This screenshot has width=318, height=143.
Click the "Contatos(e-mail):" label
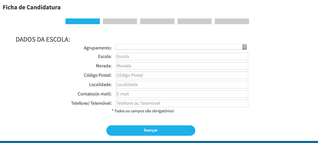95,94
